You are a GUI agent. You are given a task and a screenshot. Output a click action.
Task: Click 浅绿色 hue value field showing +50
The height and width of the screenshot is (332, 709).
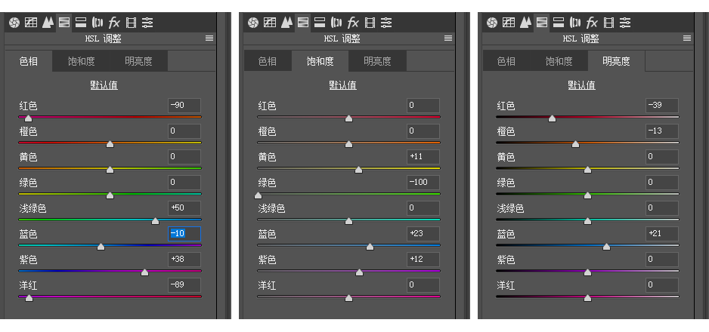click(x=184, y=208)
